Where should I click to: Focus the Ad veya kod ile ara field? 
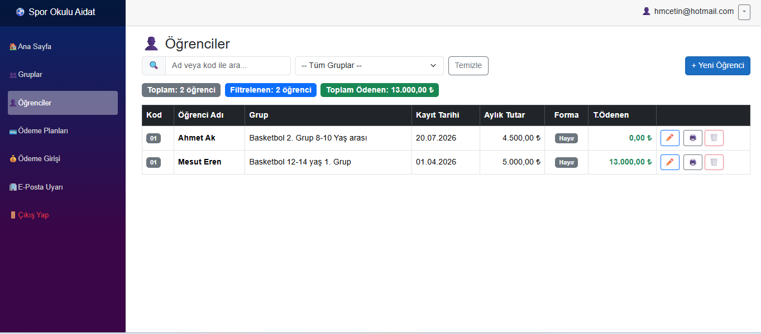click(228, 65)
